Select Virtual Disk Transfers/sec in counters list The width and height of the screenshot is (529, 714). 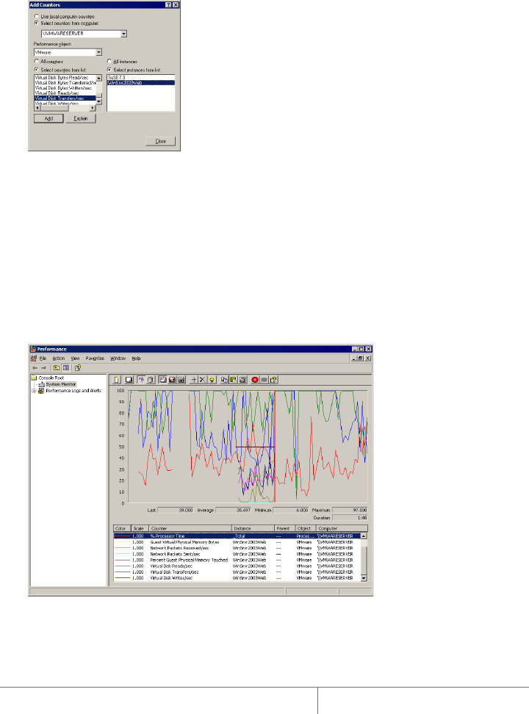[65, 98]
